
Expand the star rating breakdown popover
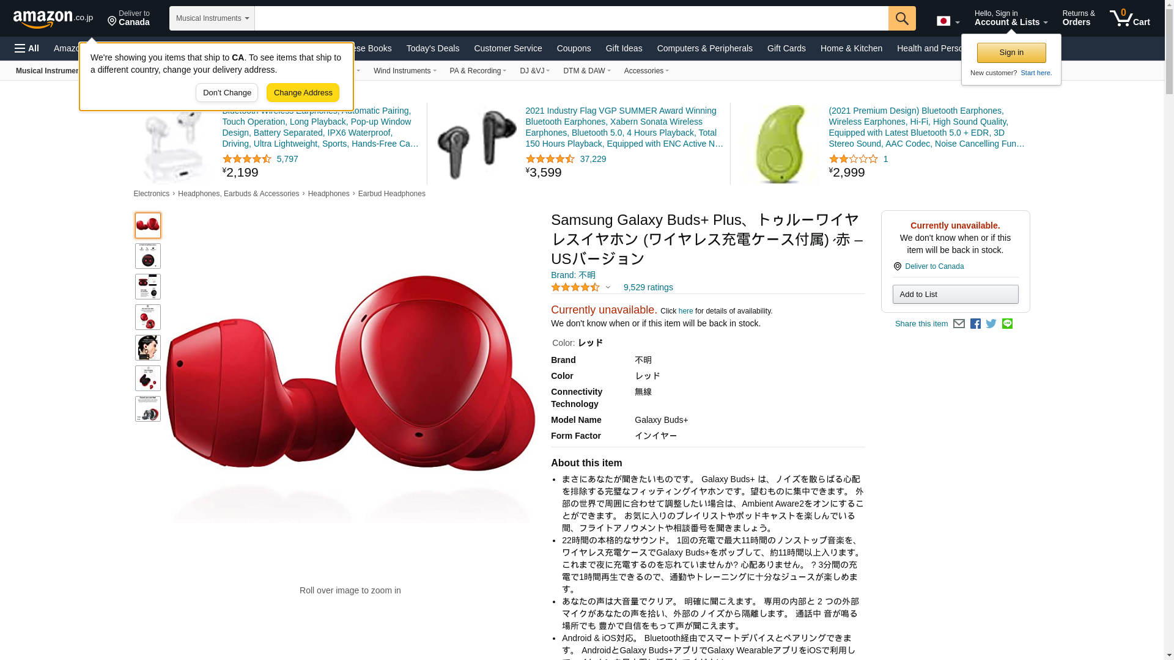(581, 287)
